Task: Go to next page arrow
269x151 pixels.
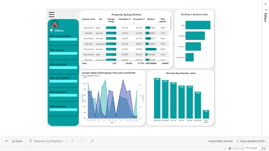Action: coord(82,141)
